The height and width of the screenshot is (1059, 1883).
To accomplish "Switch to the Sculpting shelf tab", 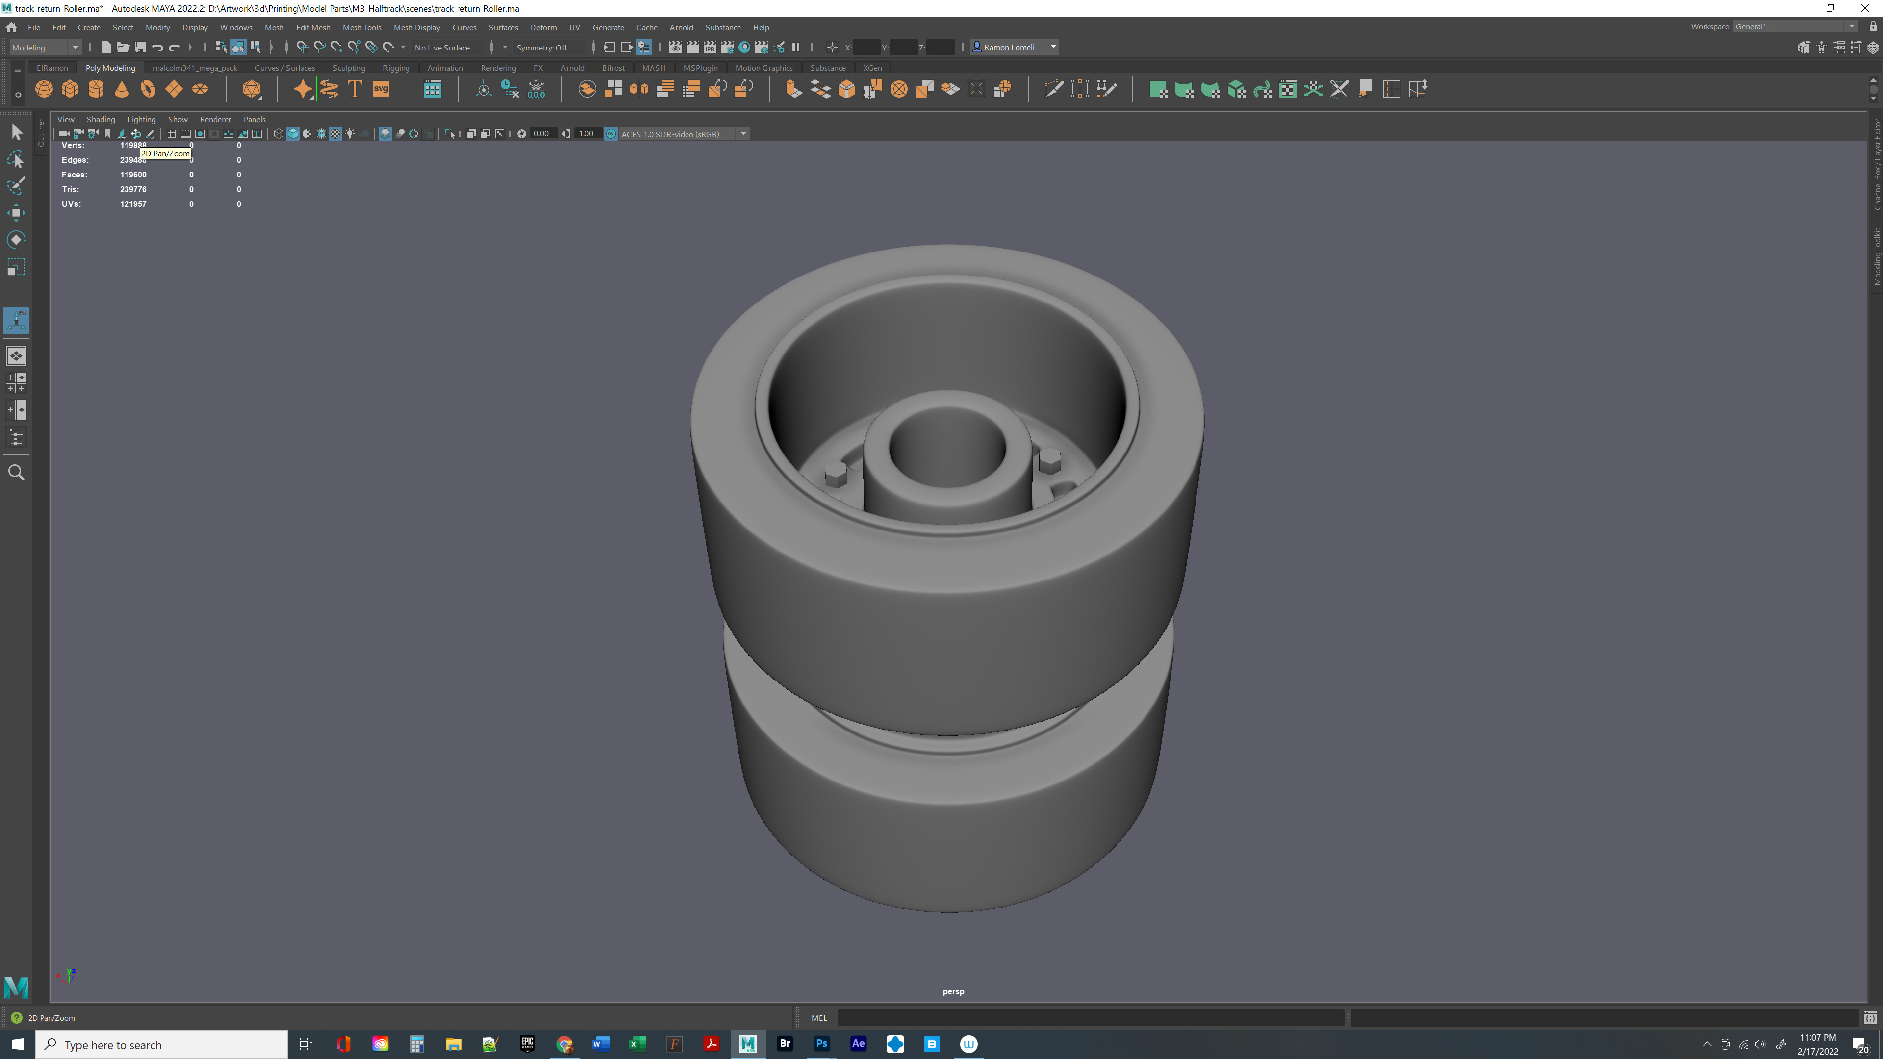I will [x=349, y=67].
